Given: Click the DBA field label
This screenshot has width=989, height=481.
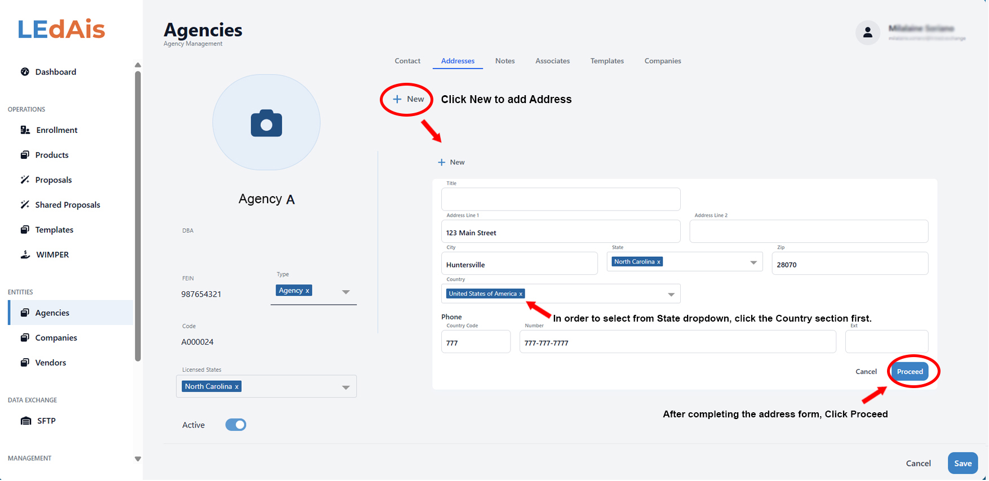Looking at the screenshot, I should 188,230.
